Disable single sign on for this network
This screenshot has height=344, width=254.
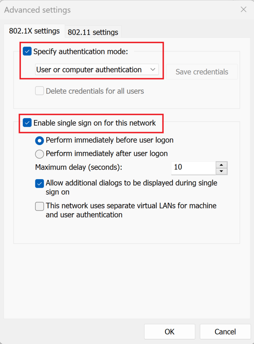[x=27, y=123]
